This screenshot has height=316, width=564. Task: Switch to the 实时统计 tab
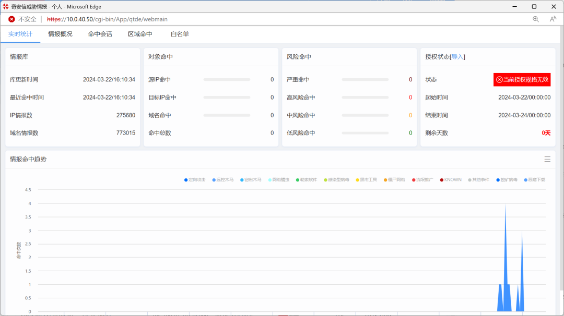point(20,34)
